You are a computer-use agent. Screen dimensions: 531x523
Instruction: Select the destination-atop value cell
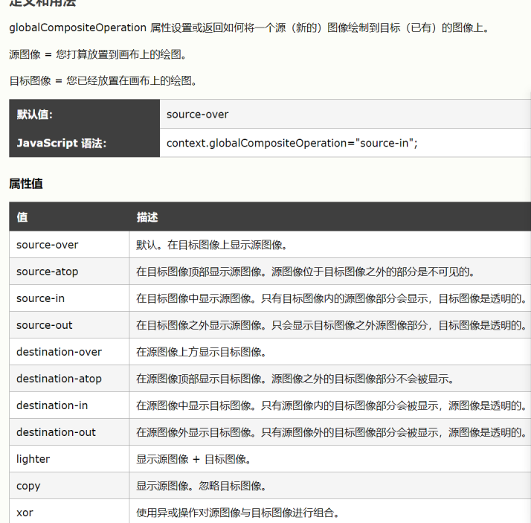69,379
